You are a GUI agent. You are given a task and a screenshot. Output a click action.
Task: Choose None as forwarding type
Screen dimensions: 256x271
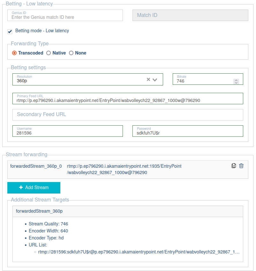71,53
